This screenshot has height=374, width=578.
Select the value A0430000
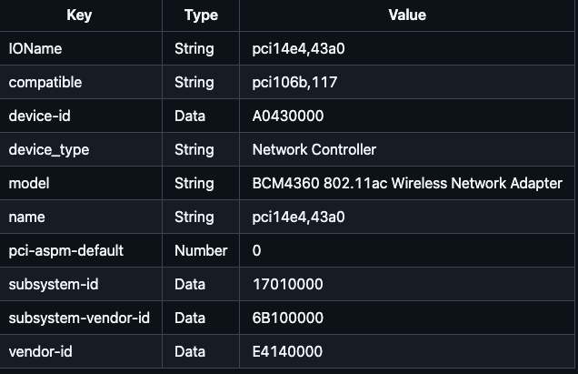287,116
